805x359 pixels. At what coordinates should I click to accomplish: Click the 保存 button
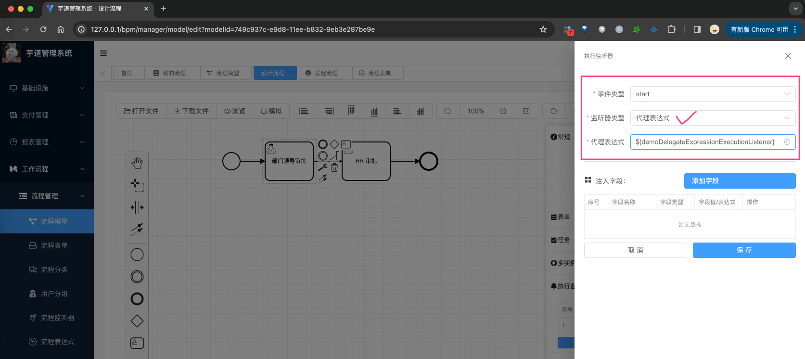744,250
